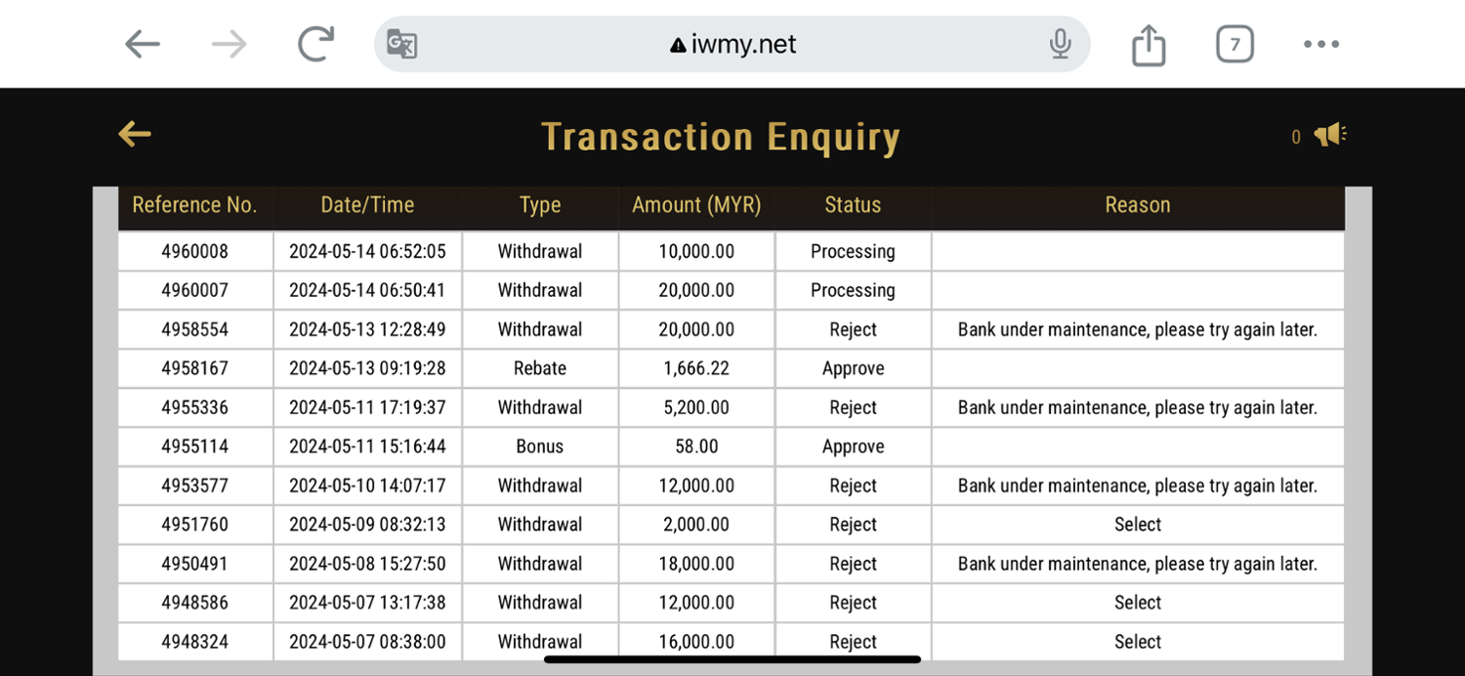Open the share sheet icon
Viewport: 1465px width, 676px height.
pyautogui.click(x=1149, y=44)
